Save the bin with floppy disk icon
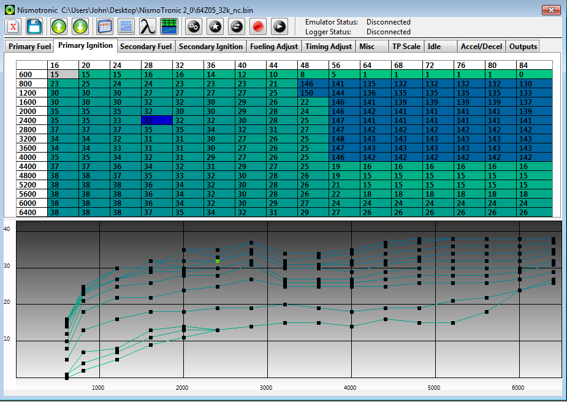The height and width of the screenshot is (402, 567). tap(34, 26)
